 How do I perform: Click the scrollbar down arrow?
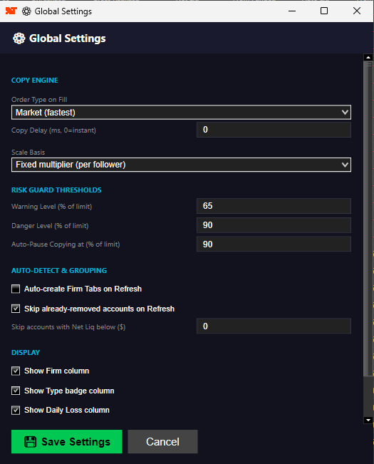pyautogui.click(x=368, y=420)
